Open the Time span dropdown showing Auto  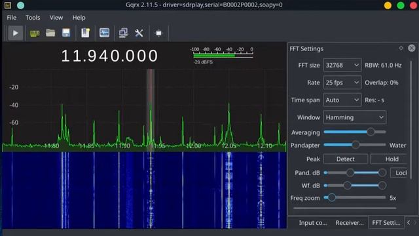pyautogui.click(x=342, y=100)
